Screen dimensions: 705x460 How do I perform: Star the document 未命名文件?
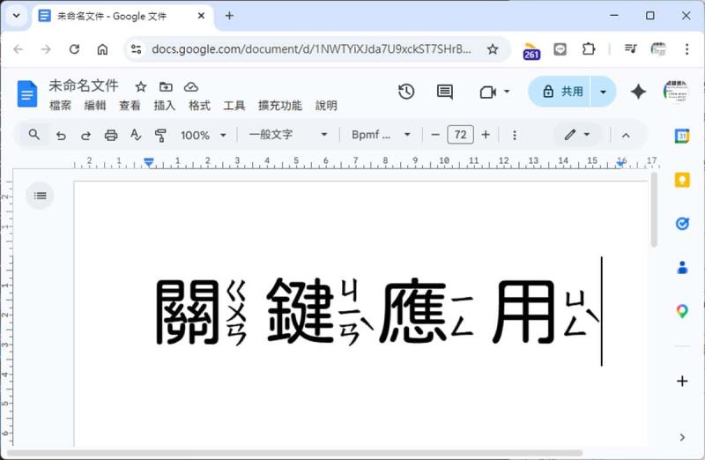(141, 86)
